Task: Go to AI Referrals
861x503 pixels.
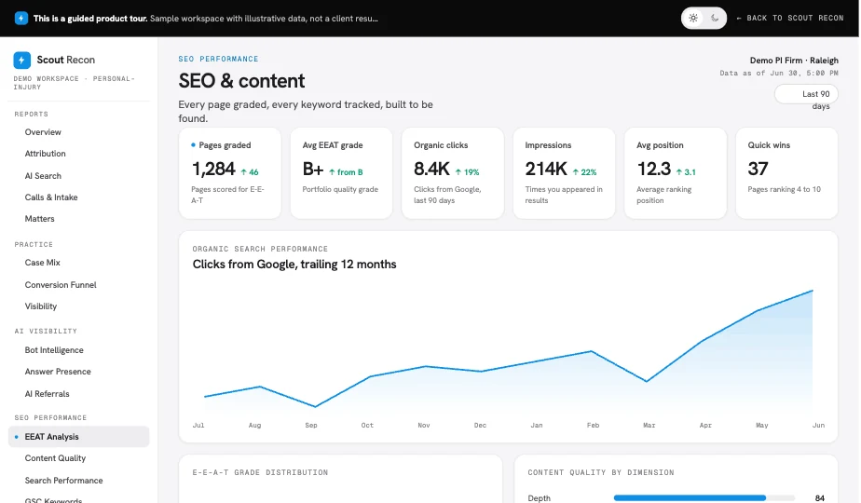Action: [47, 394]
